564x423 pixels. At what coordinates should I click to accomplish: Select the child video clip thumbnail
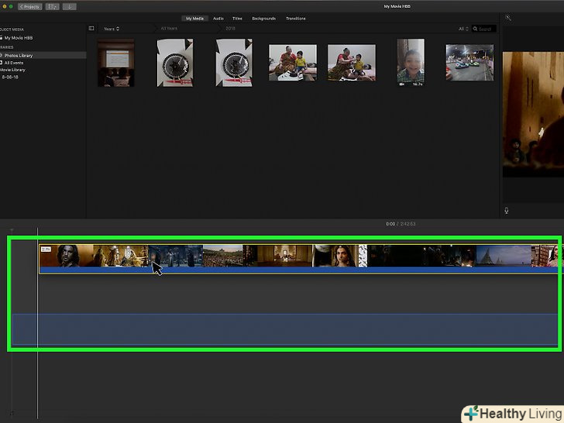point(411,61)
